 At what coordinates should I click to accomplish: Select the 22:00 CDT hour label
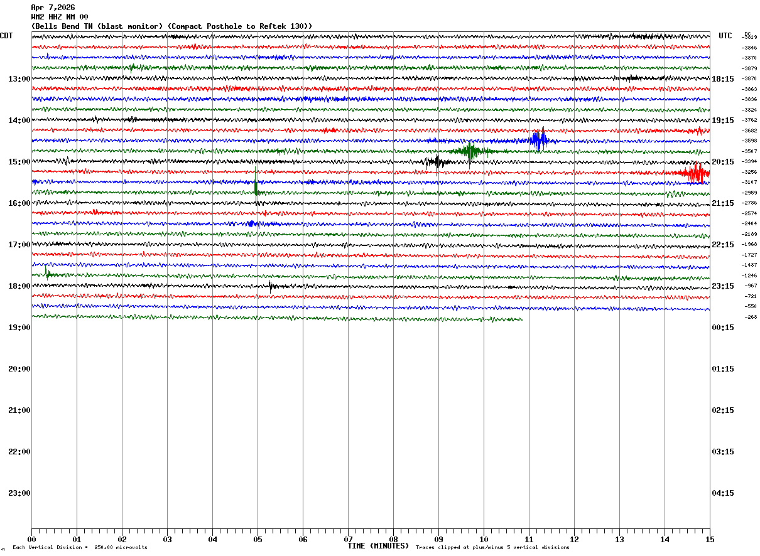pos(19,452)
